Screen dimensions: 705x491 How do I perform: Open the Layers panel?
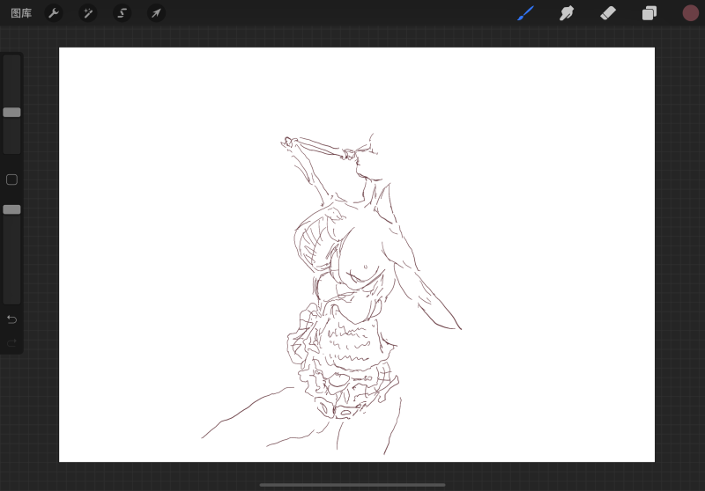tap(649, 13)
